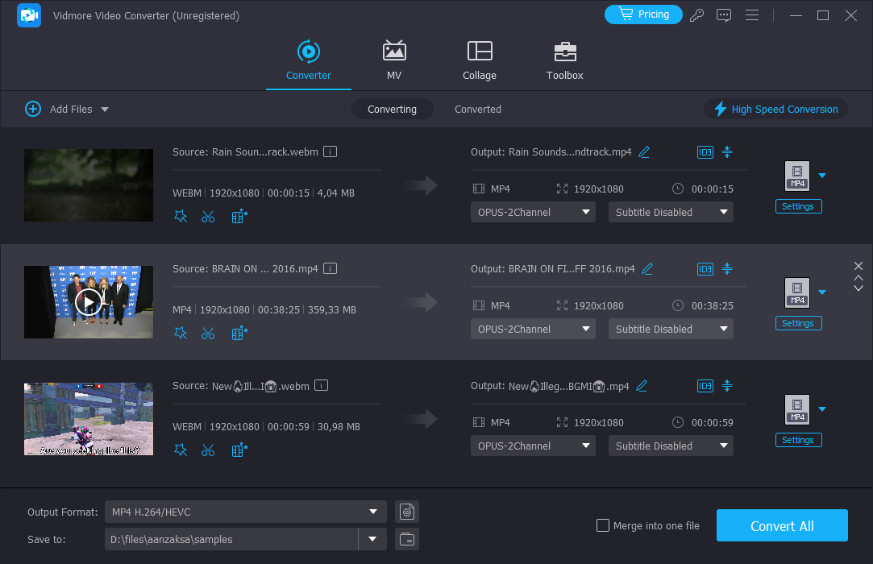The width and height of the screenshot is (873, 564).
Task: Open the feedback chat icon
Action: [724, 15]
